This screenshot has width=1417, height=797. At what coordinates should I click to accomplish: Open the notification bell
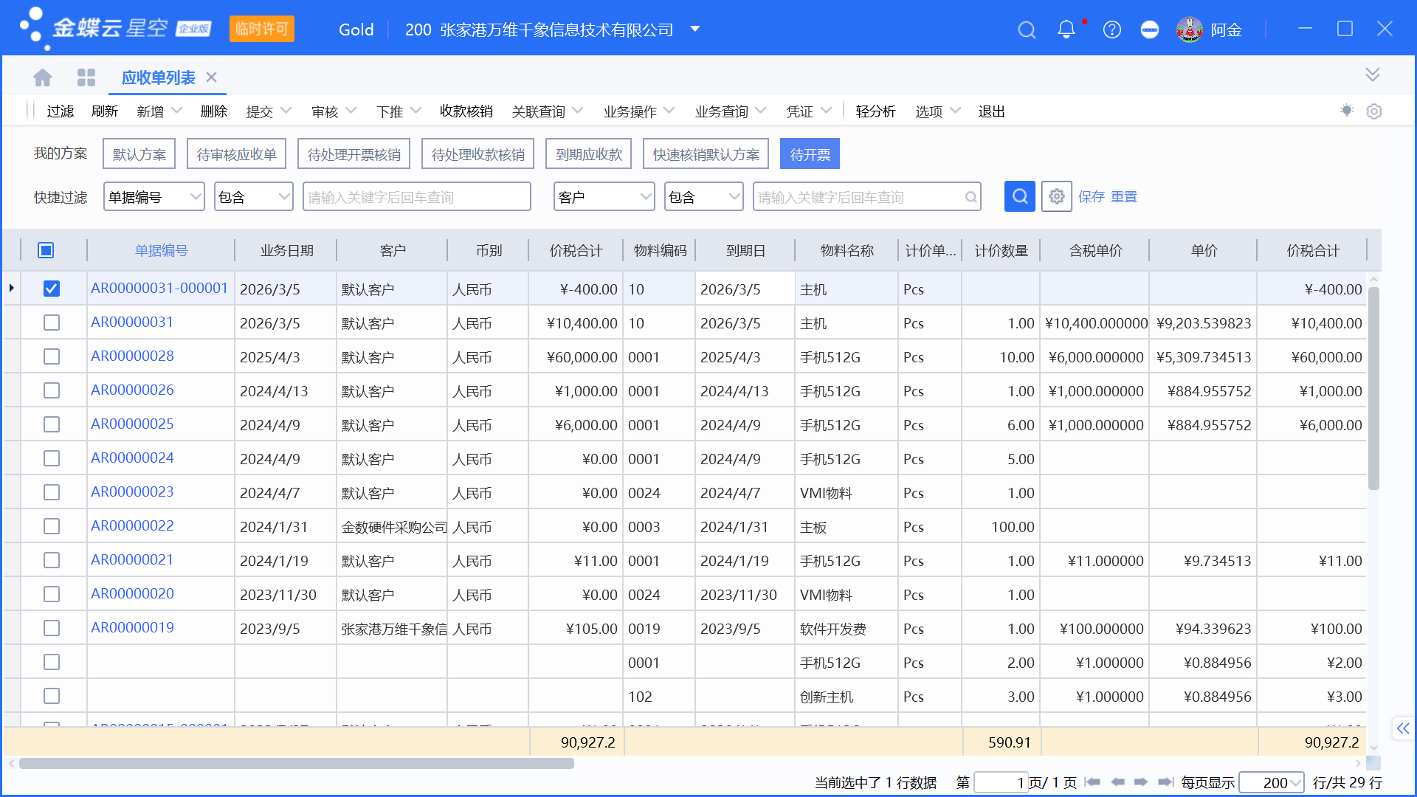(x=1066, y=30)
